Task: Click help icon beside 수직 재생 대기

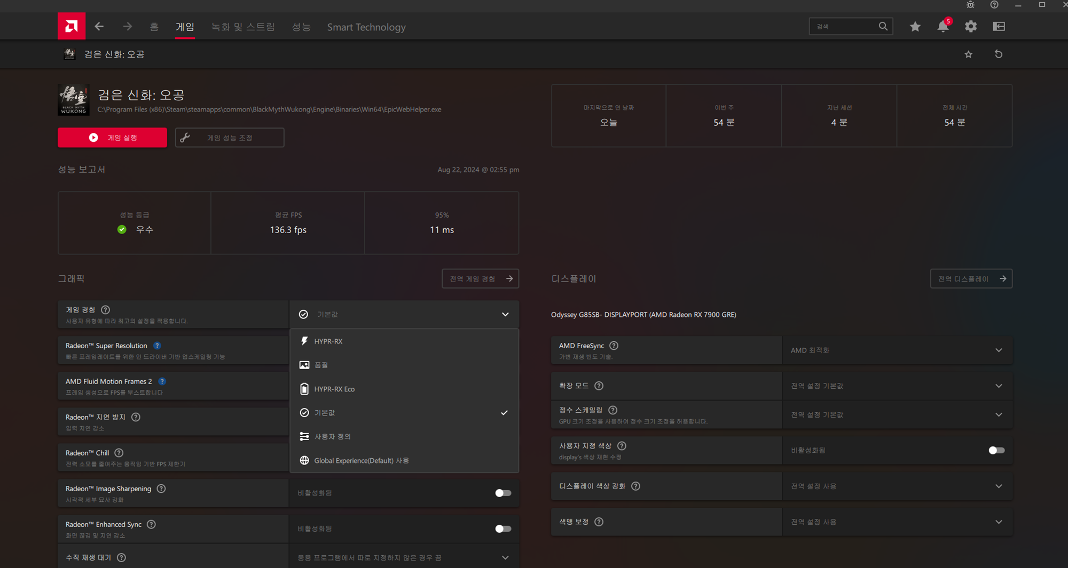Action: 121,557
